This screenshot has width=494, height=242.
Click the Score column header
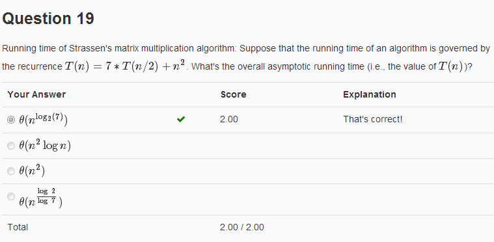[x=234, y=94]
